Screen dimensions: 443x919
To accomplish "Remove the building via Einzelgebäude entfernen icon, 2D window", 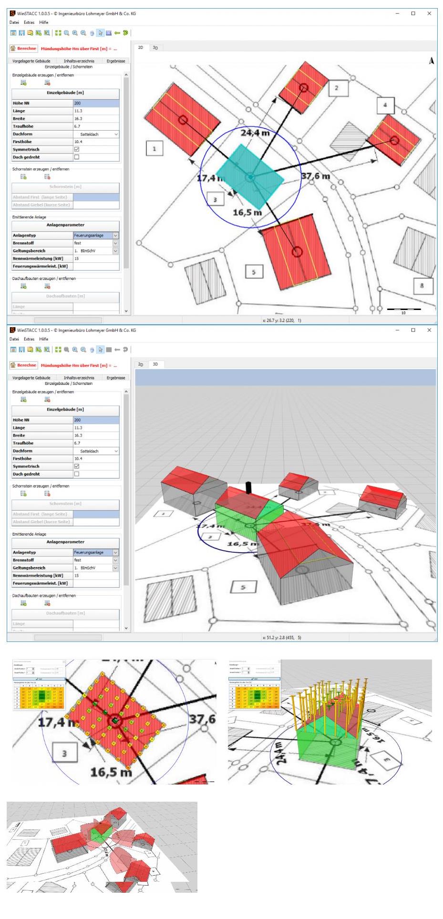I will 47,83.
